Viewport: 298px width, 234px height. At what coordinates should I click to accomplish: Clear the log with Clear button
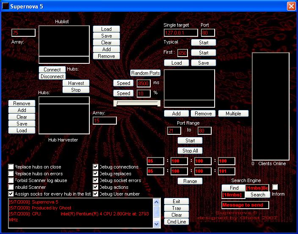(177, 215)
